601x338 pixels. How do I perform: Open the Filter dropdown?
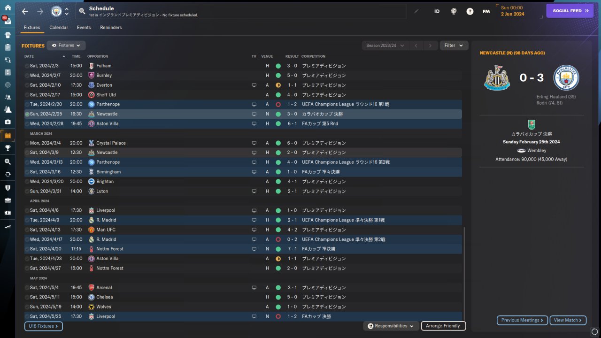coord(454,46)
